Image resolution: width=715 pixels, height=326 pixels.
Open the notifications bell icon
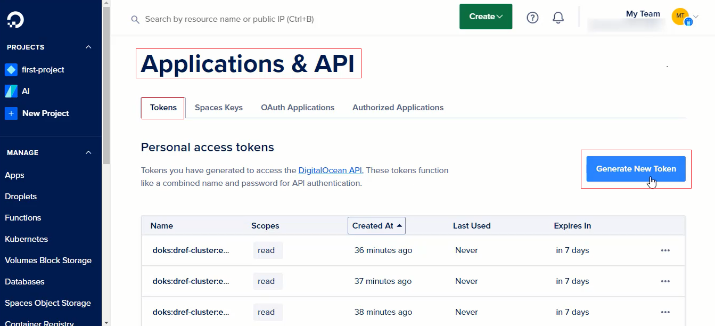[558, 18]
